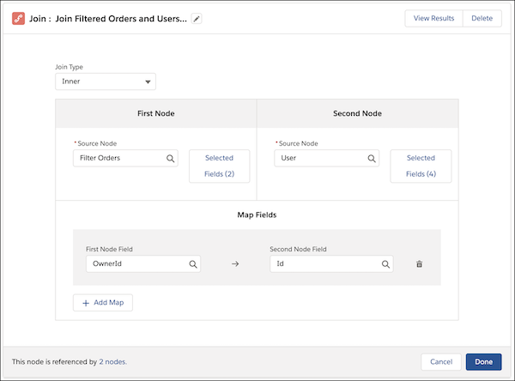Image resolution: width=515 pixels, height=381 pixels.
Task: Open the 2 nodes reference link
Action: pos(112,362)
